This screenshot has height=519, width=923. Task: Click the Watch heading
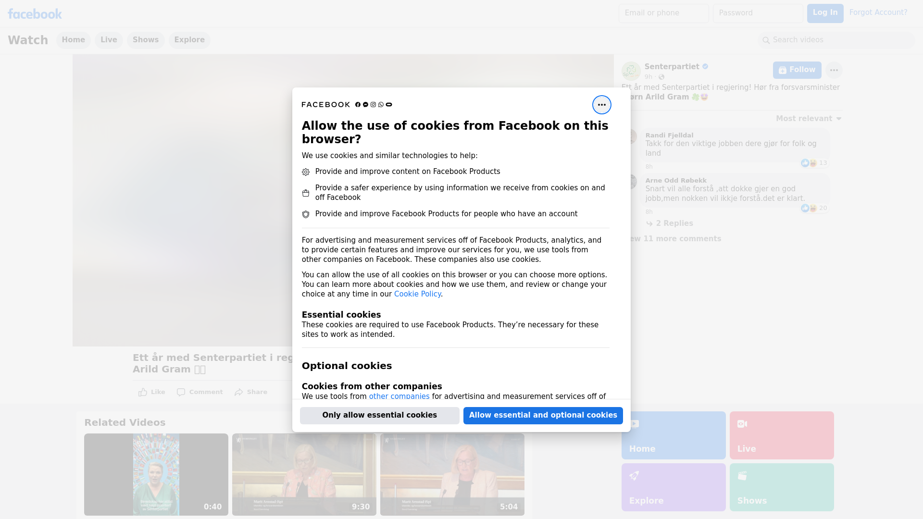point(28,40)
